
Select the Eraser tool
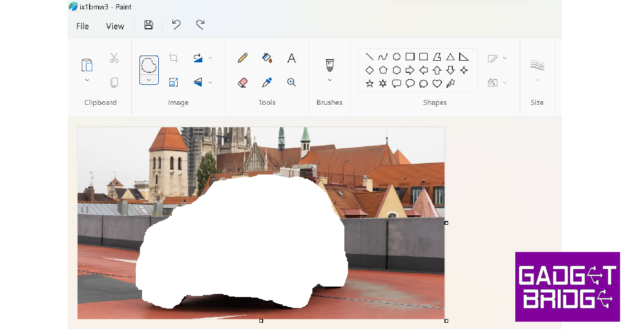pos(242,82)
